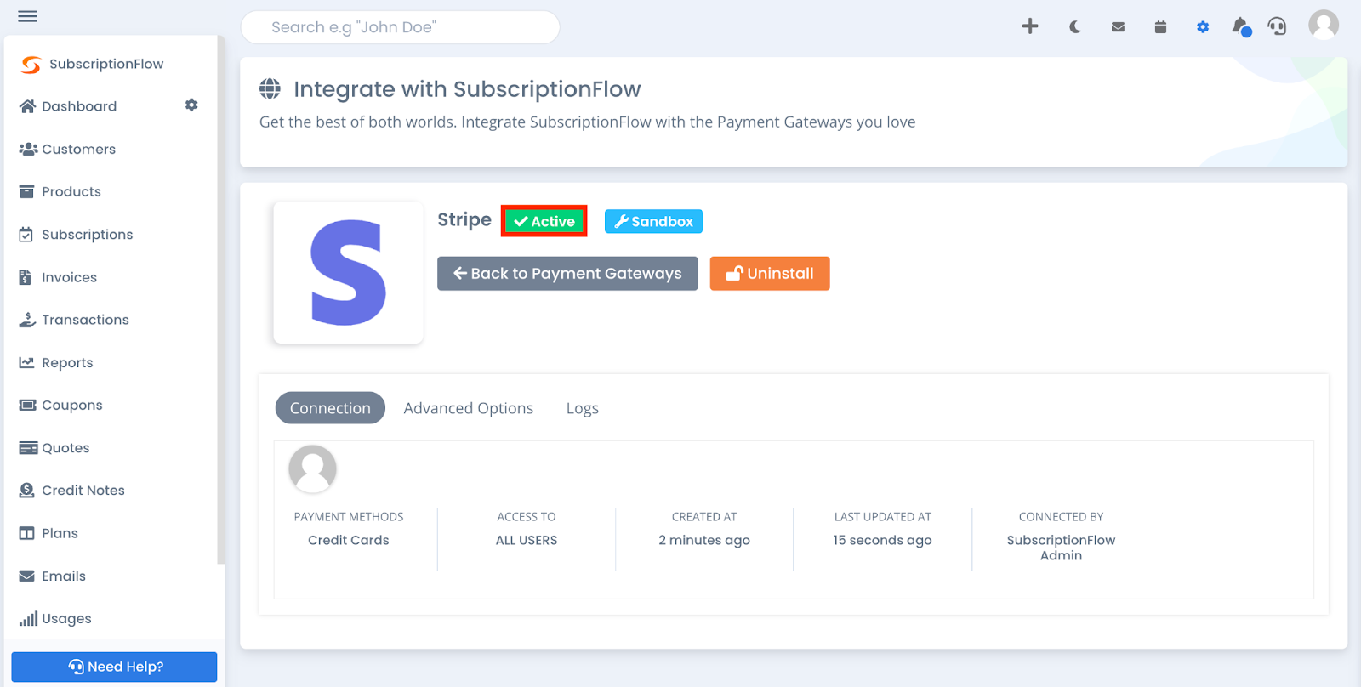
Task: Open Invoices in the sidebar
Action: 58,277
